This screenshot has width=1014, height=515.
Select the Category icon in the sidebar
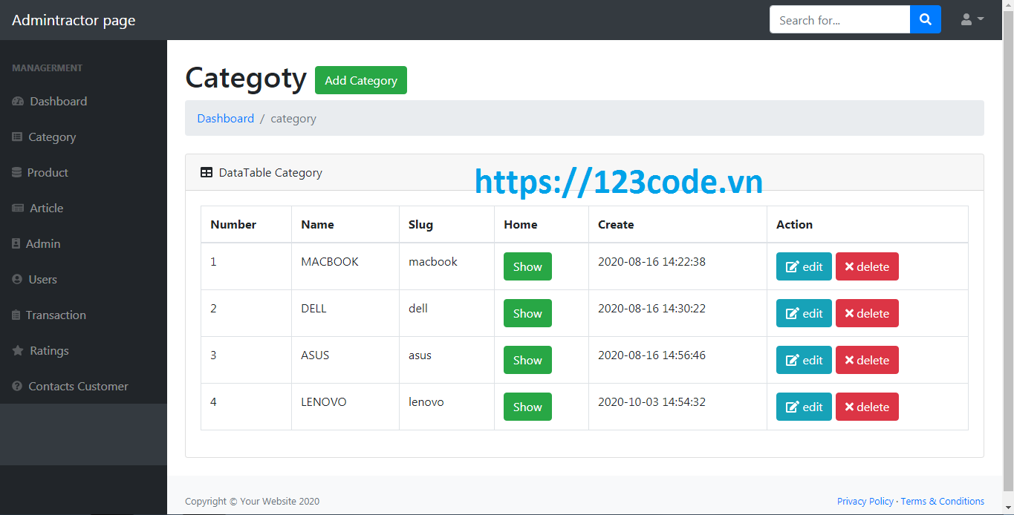point(16,137)
